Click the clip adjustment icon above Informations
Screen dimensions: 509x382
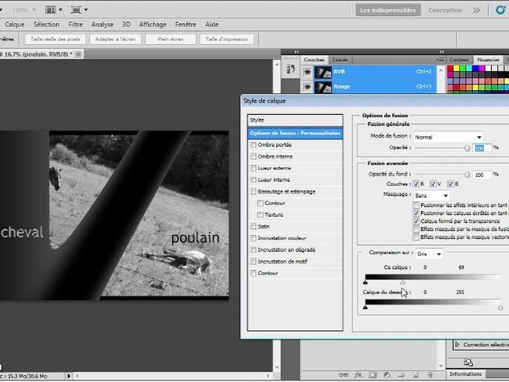click(x=468, y=362)
